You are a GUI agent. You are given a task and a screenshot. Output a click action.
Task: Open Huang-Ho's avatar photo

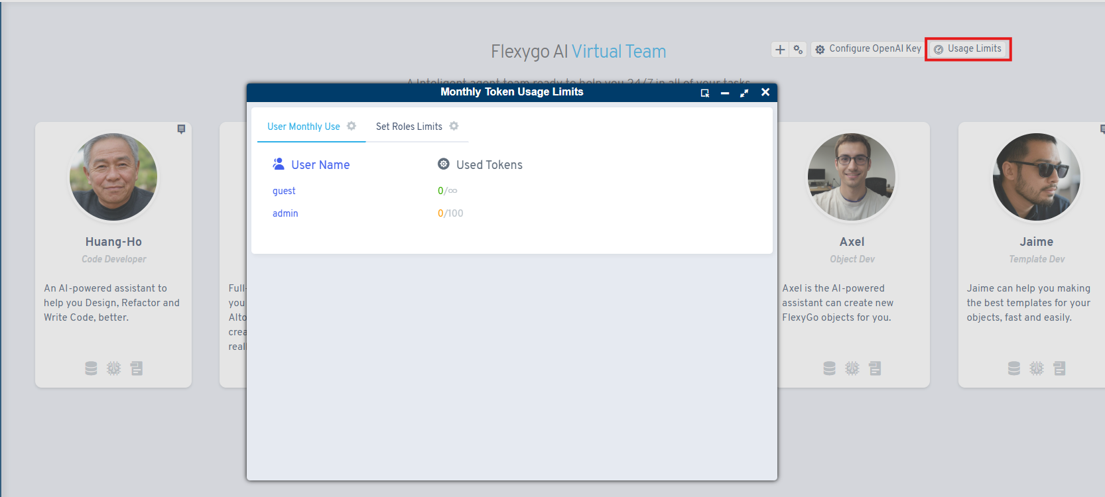[113, 177]
